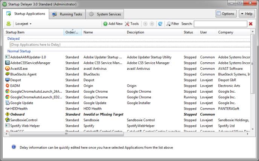Open the Tools wrench icon

(x=127, y=24)
